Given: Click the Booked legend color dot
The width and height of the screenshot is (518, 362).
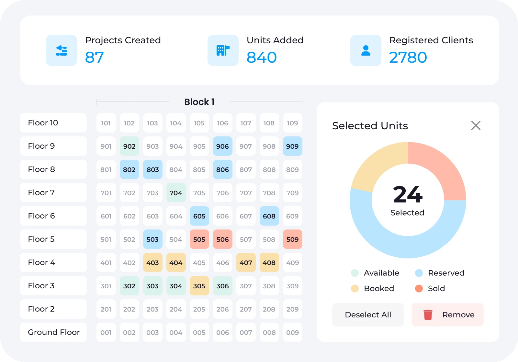Looking at the screenshot, I should [x=355, y=288].
